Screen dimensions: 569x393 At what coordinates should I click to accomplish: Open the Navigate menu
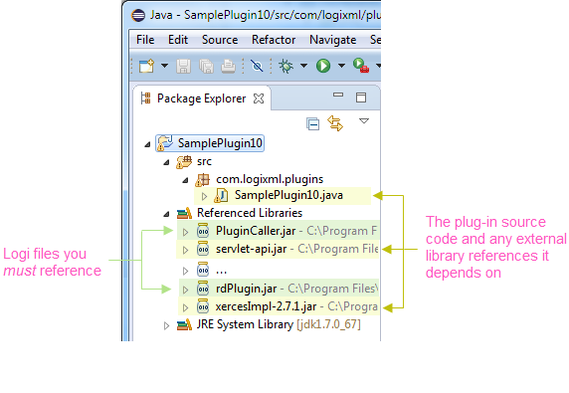click(x=333, y=40)
